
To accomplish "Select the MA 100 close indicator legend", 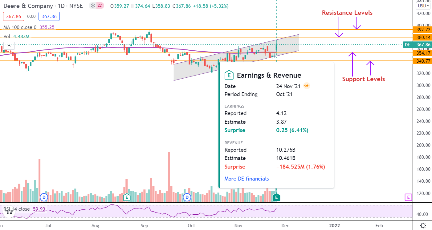I will tap(20, 27).
